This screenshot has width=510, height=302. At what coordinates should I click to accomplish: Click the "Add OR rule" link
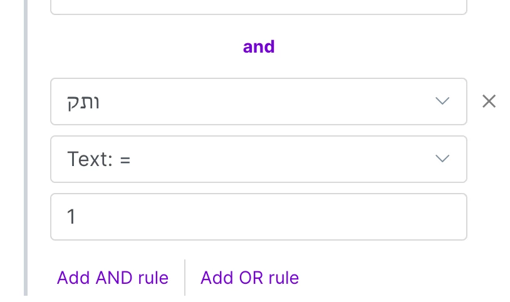tap(249, 278)
